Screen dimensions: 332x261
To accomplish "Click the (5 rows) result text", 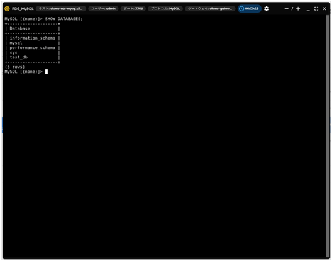I will [14, 67].
